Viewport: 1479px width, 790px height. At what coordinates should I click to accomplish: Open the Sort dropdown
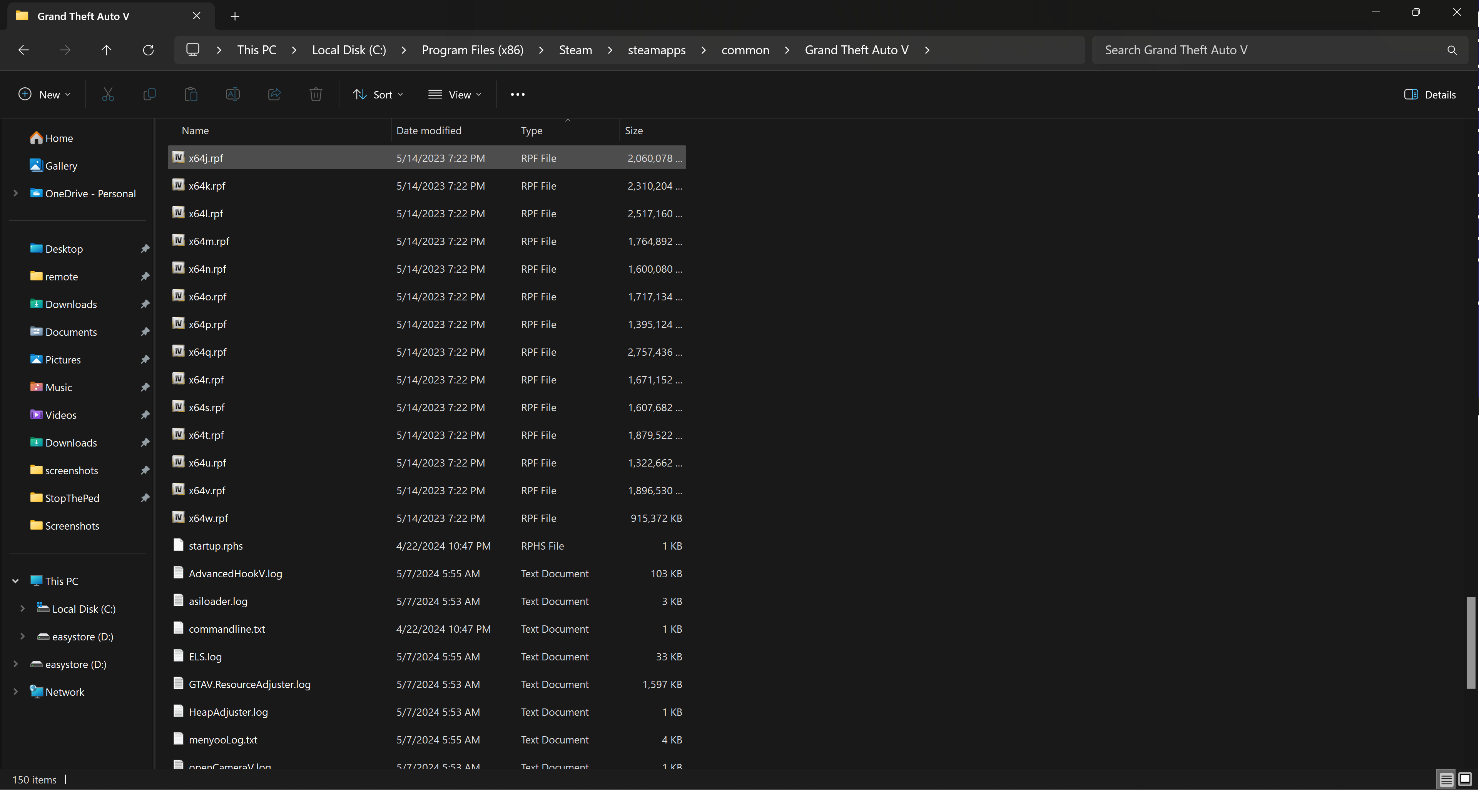pos(378,95)
